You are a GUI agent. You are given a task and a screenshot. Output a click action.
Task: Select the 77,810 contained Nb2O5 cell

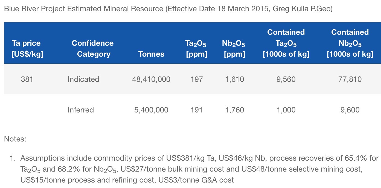coord(350,79)
